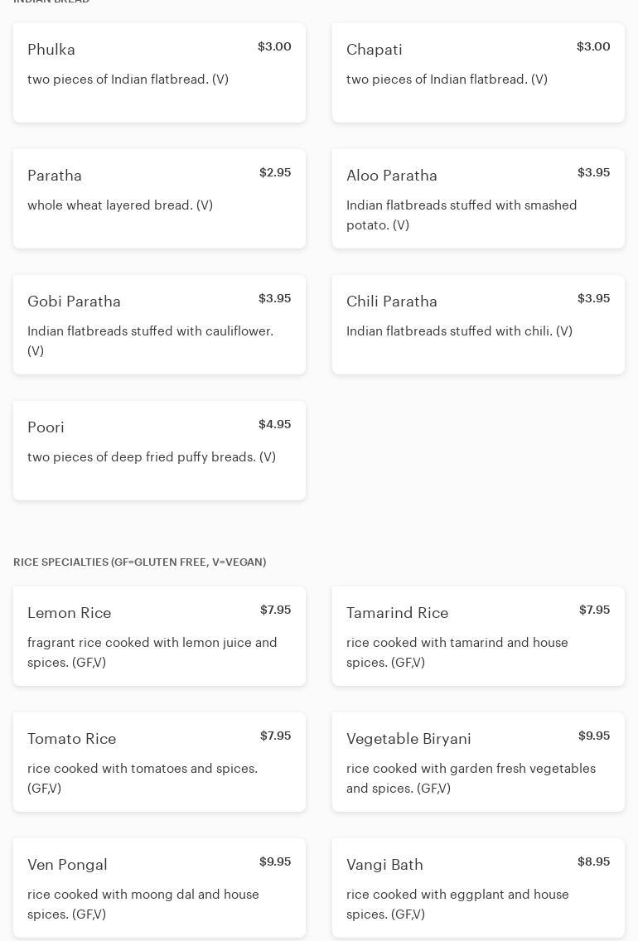The image size is (638, 941).
Task: Click the Tomato Rice menu item
Action: point(159,762)
